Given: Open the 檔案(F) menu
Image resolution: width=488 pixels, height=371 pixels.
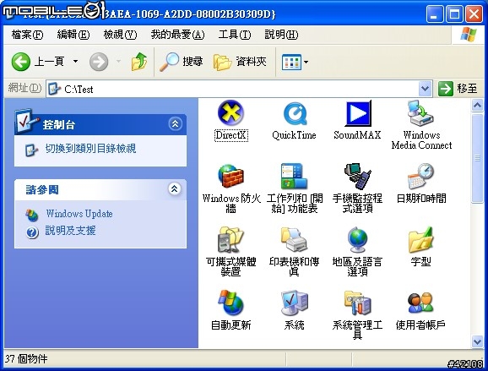Looking at the screenshot, I should pos(27,35).
